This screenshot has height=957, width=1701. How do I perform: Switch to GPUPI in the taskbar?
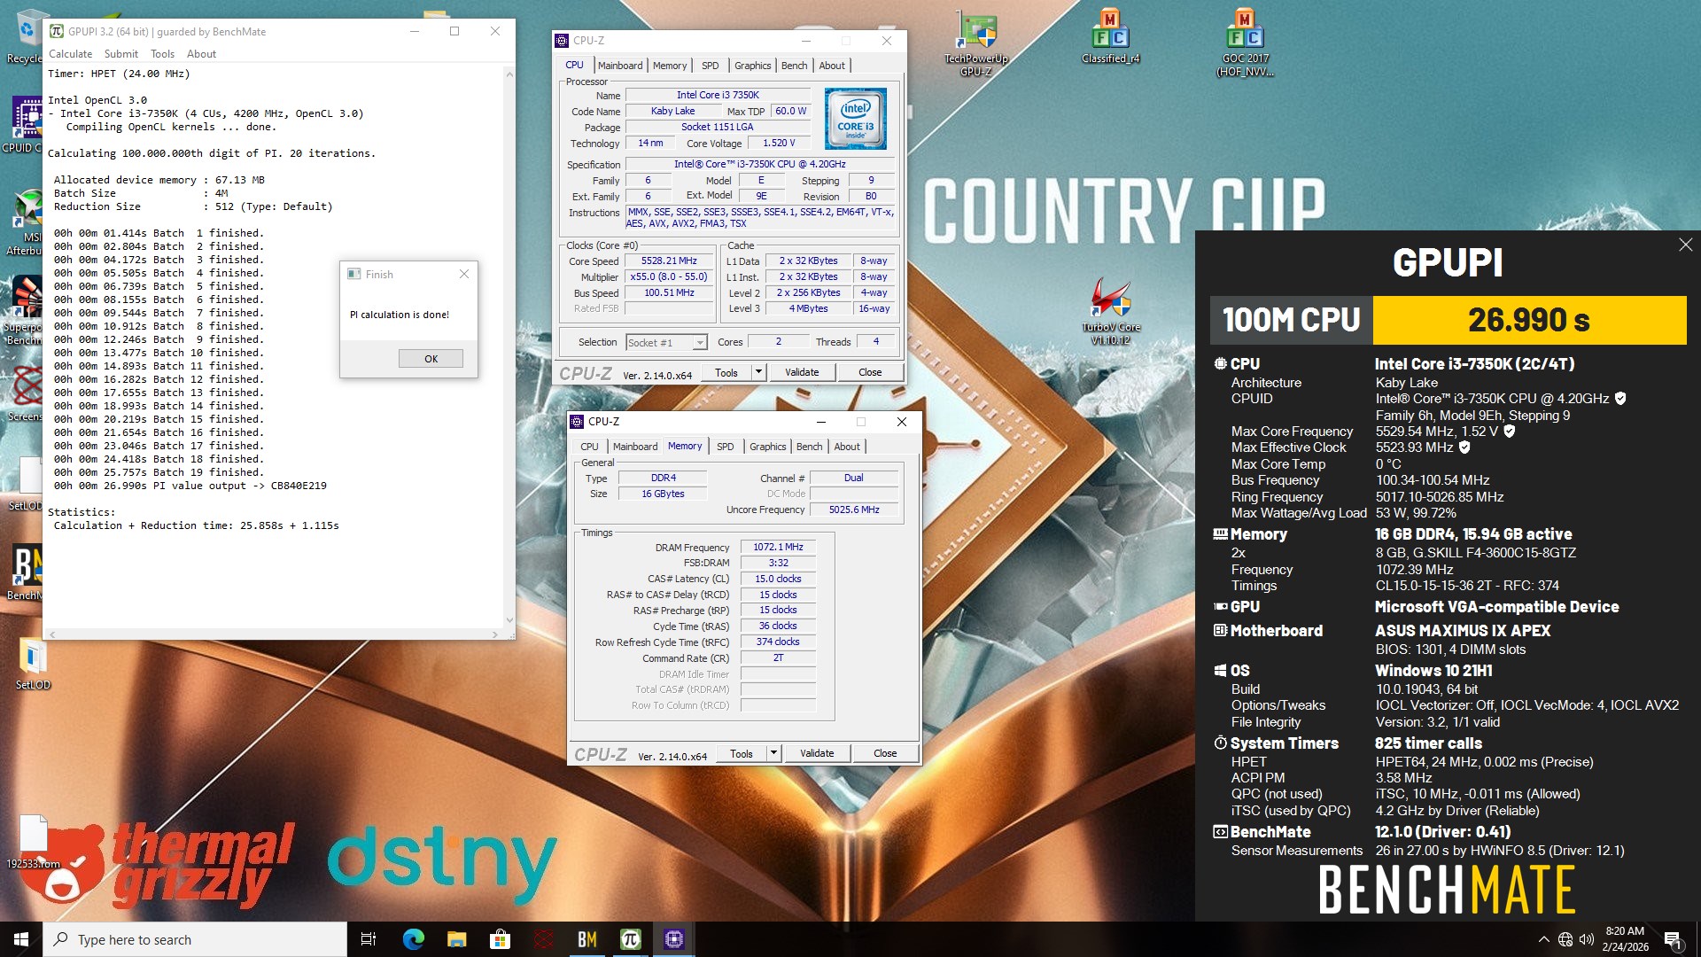[631, 939]
